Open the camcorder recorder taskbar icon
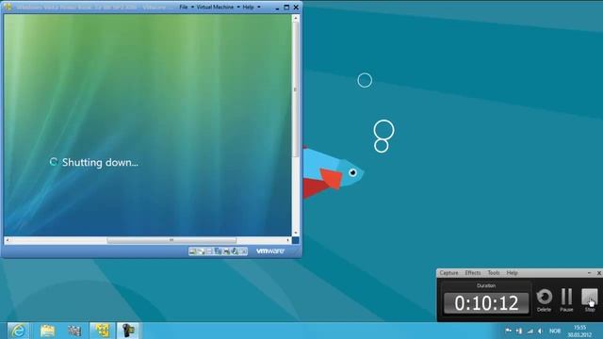Image resolution: width=603 pixels, height=339 pixels. [128, 331]
